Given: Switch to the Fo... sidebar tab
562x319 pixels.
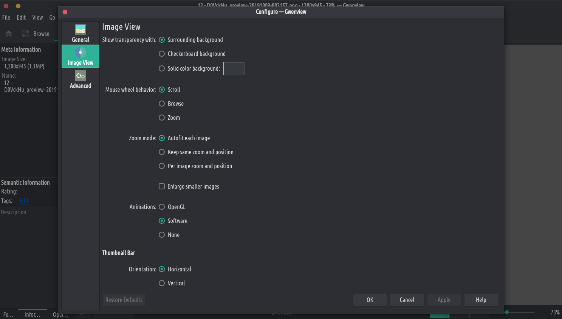Looking at the screenshot, I should coord(8,314).
